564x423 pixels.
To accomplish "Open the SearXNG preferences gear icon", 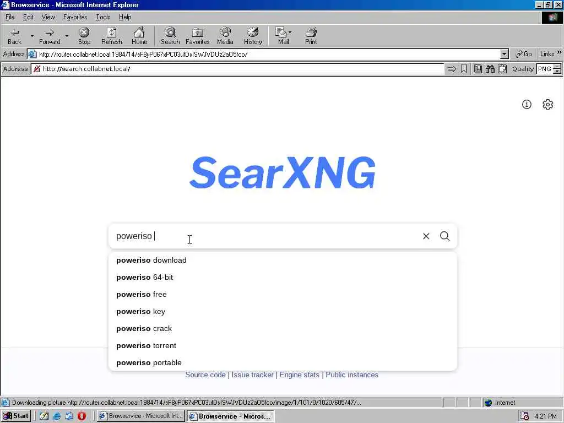I will click(x=548, y=104).
